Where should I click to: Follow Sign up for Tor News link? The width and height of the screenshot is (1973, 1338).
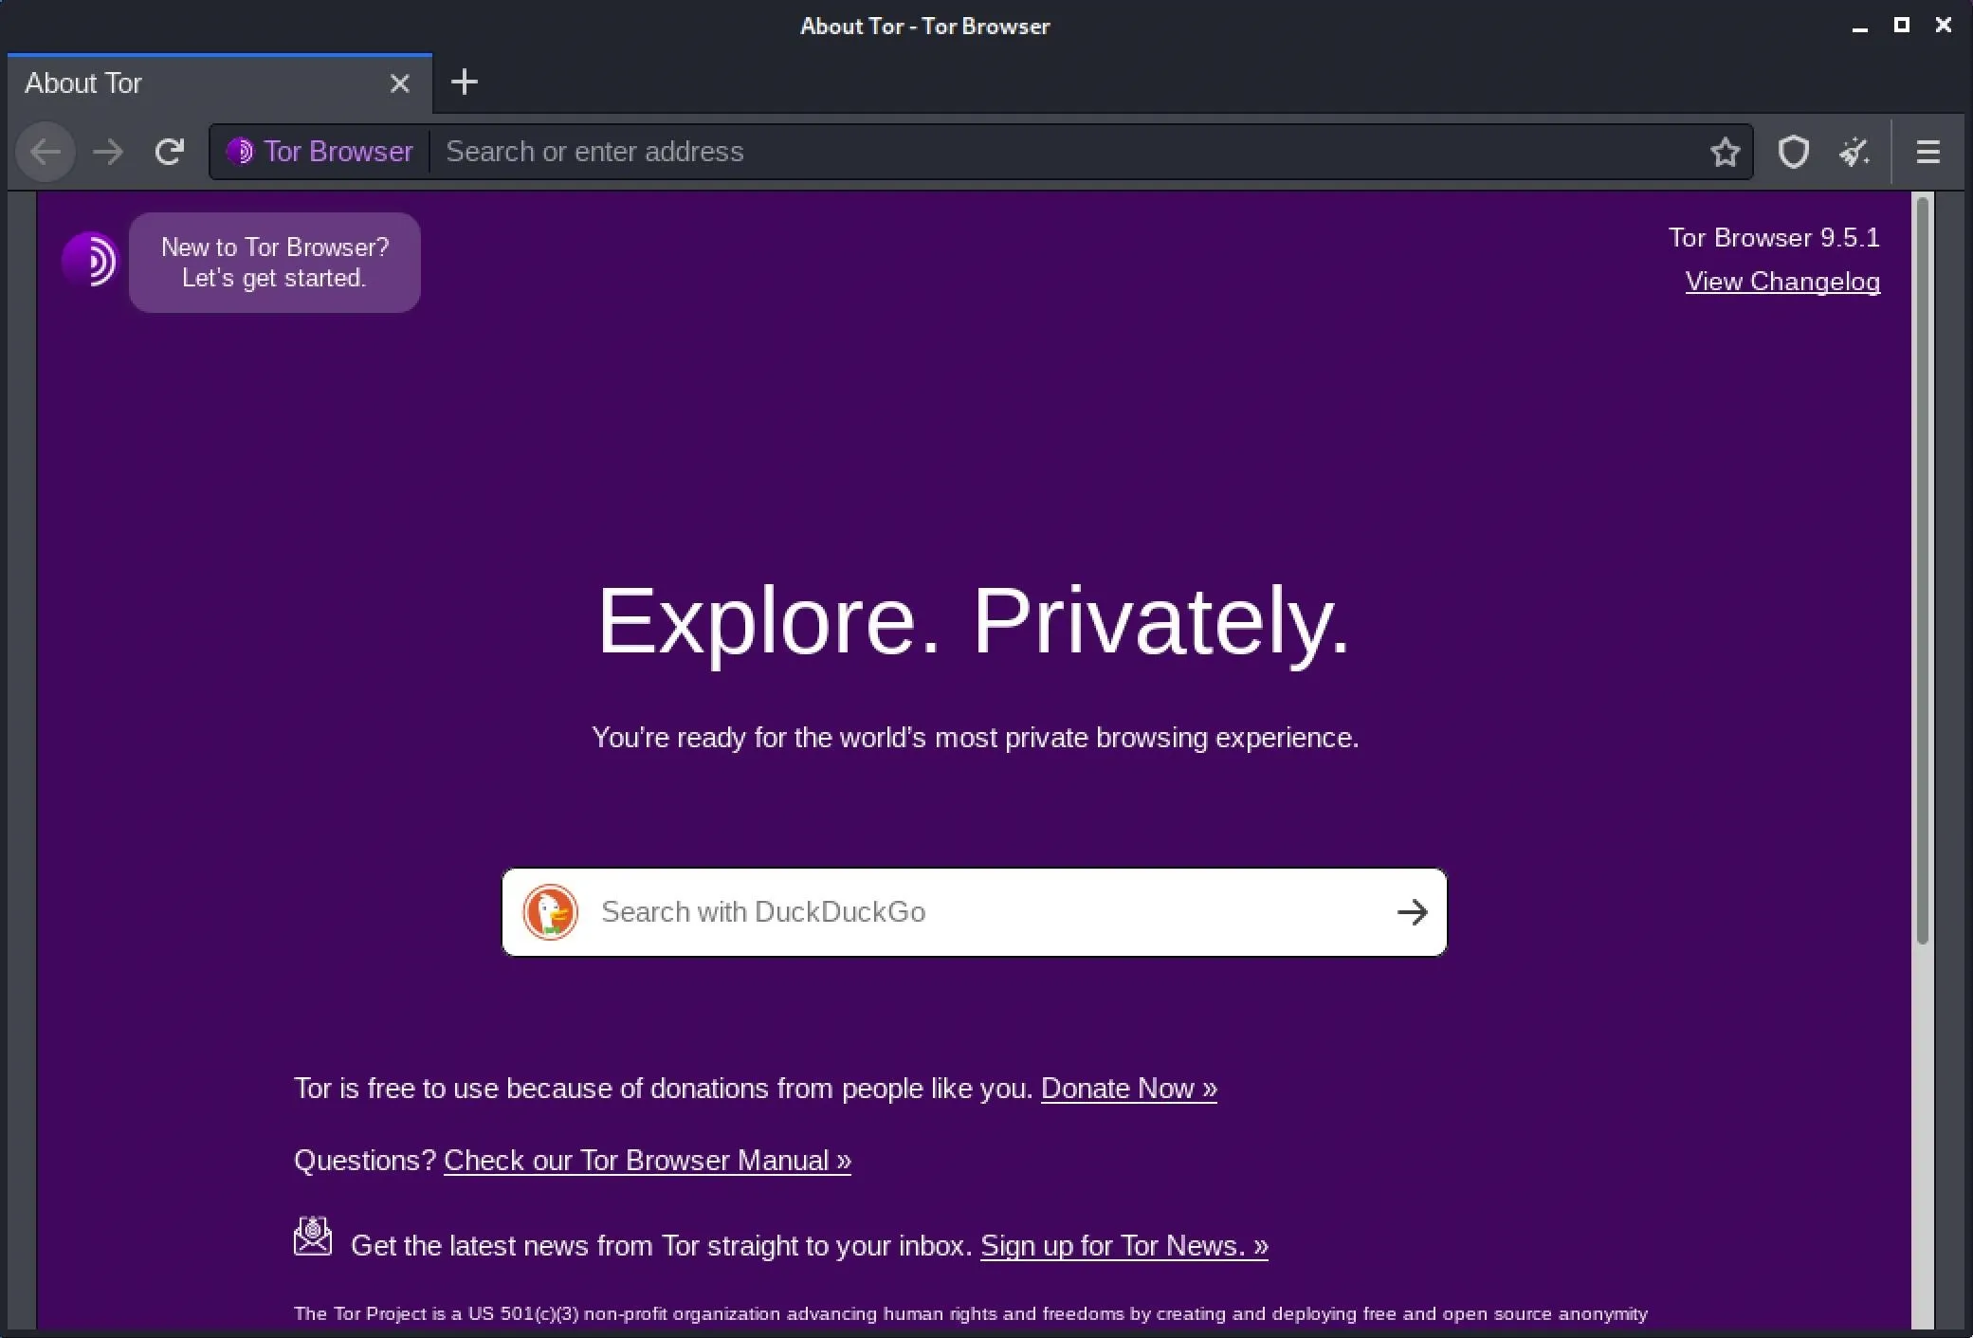point(1124,1246)
